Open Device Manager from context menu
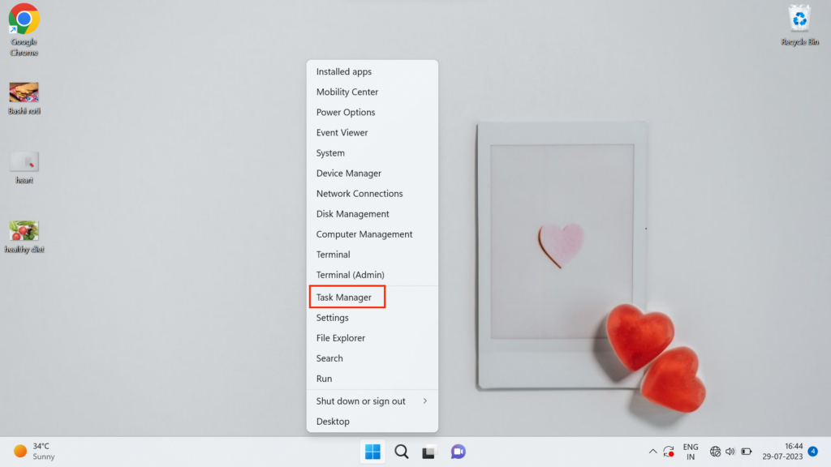 (x=348, y=174)
